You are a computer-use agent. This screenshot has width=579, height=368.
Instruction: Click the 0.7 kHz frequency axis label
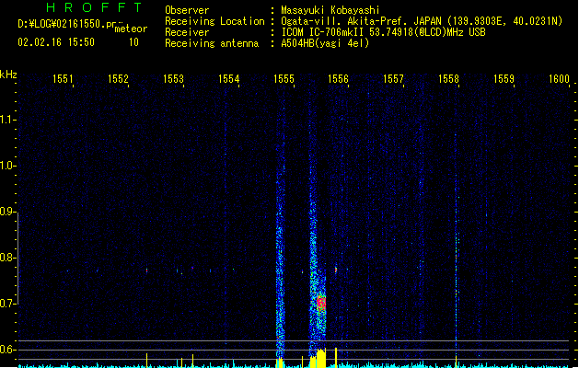[7, 304]
